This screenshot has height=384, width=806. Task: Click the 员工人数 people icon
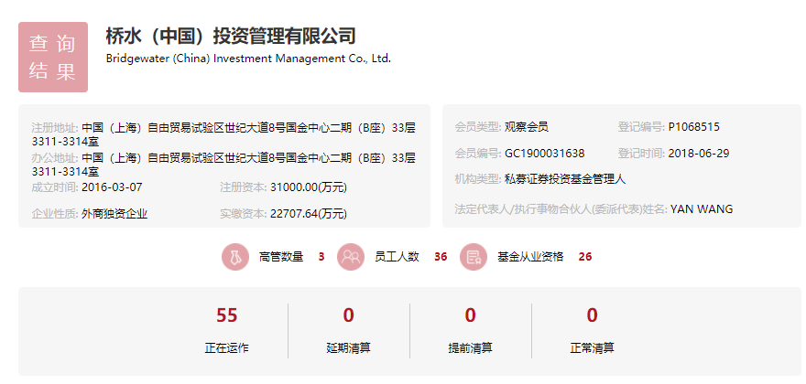(351, 257)
